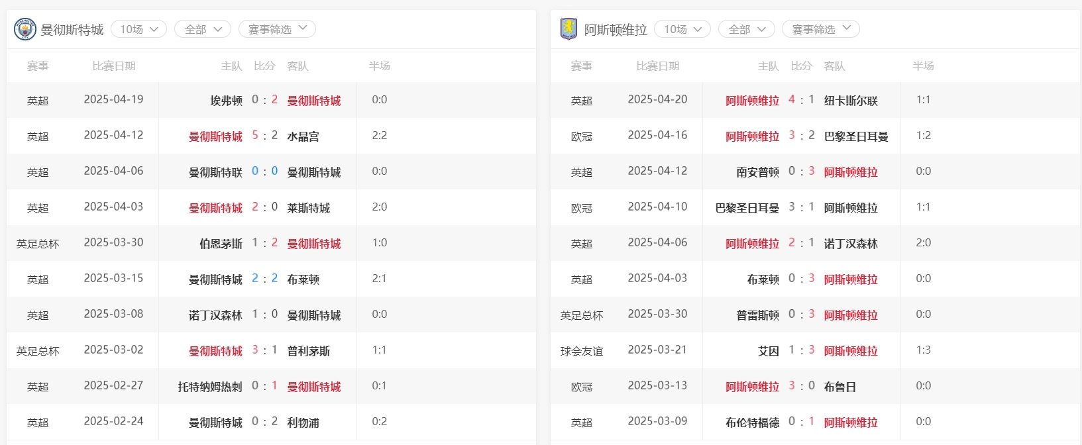This screenshot has height=445, width=1082.
Task: Open the 曼彻斯特联 0:0 derby score
Action: tap(264, 172)
